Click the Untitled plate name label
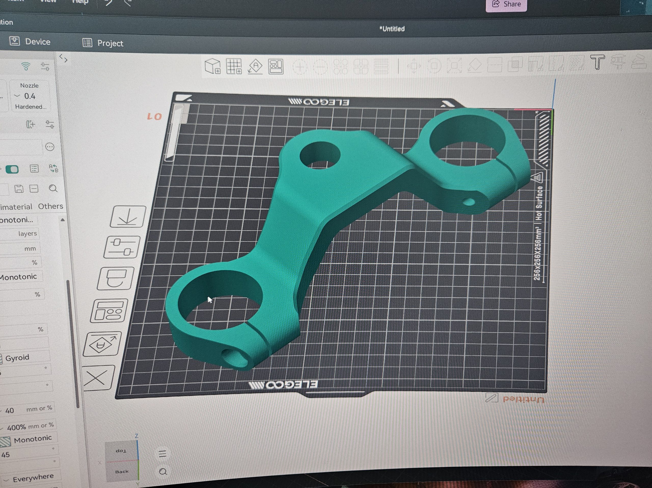 tap(523, 400)
